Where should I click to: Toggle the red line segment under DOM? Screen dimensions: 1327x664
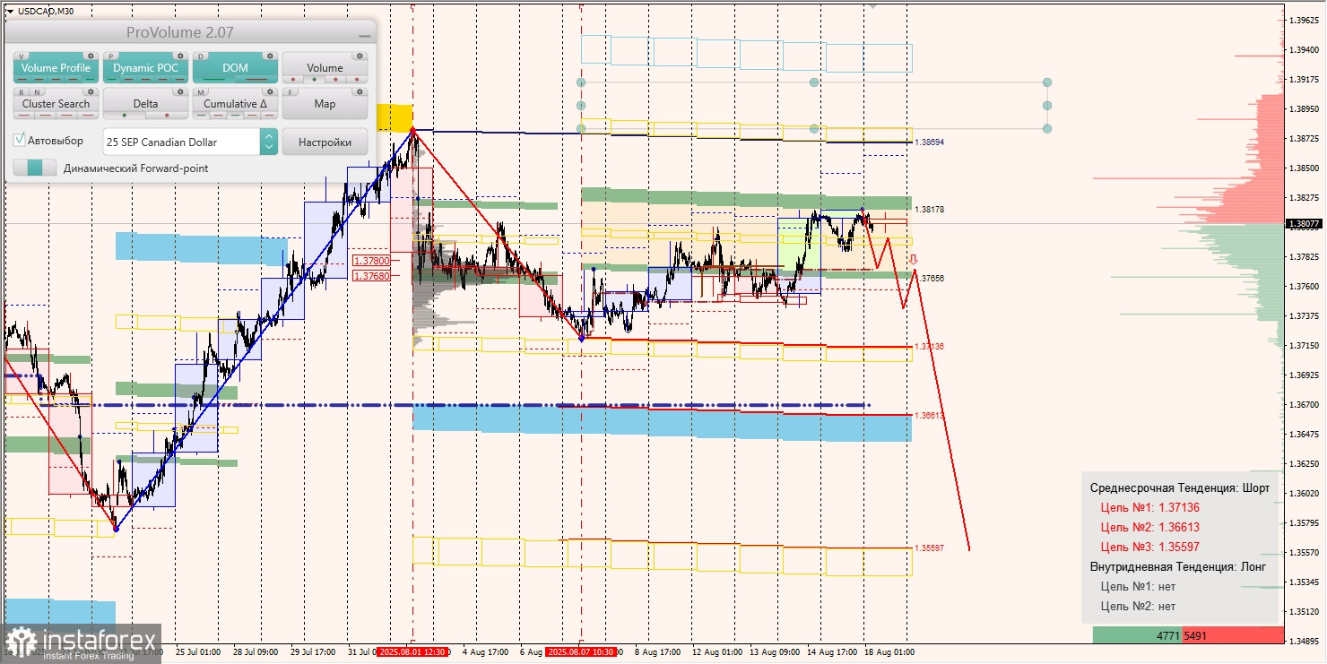(256, 80)
